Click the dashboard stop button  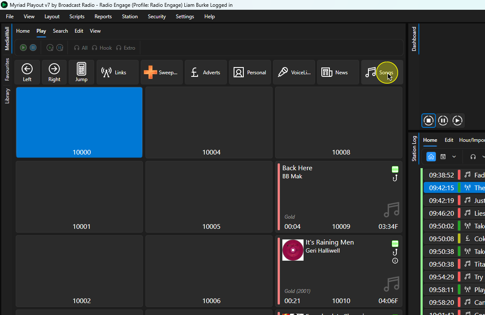pos(428,121)
